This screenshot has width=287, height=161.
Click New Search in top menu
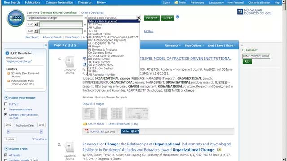tap(12, 3)
